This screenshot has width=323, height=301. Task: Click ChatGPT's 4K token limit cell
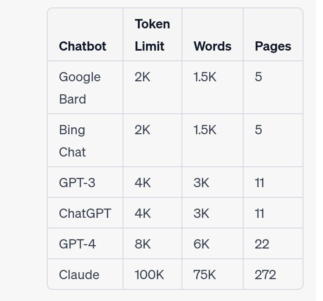coord(142,213)
